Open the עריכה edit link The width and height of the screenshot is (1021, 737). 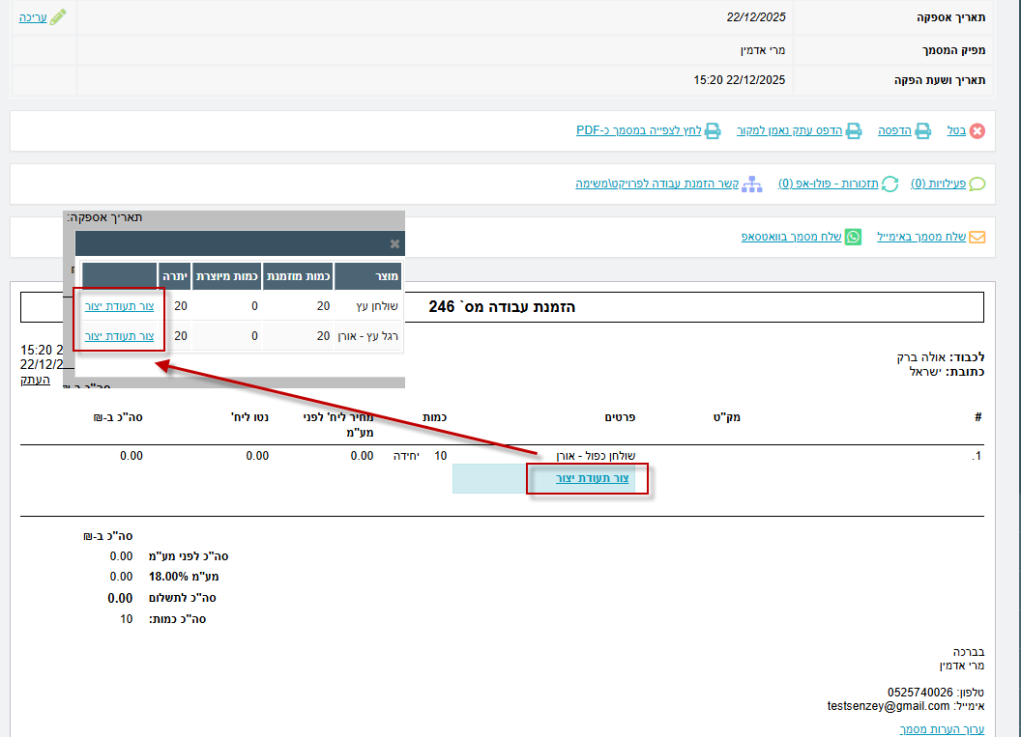click(x=33, y=17)
